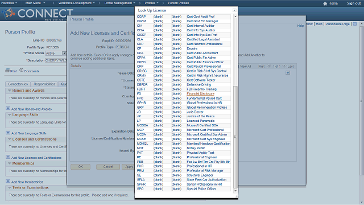Click the Help link in dialog
Image resolution: width=364 pixels, height=205 pixels.
[300, 26]
